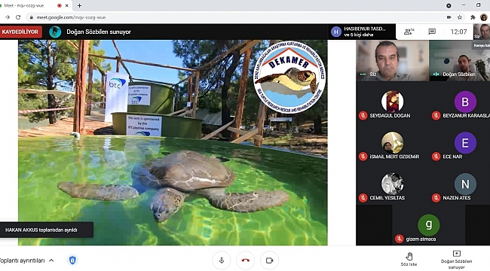
Task: Click the HASIBENUR TASD participant chip
Action: (x=361, y=32)
